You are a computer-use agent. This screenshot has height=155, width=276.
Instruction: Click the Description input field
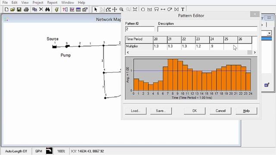207,29
